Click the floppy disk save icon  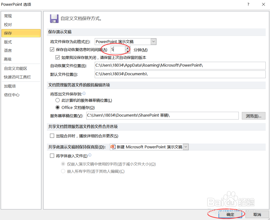[x=54, y=19]
